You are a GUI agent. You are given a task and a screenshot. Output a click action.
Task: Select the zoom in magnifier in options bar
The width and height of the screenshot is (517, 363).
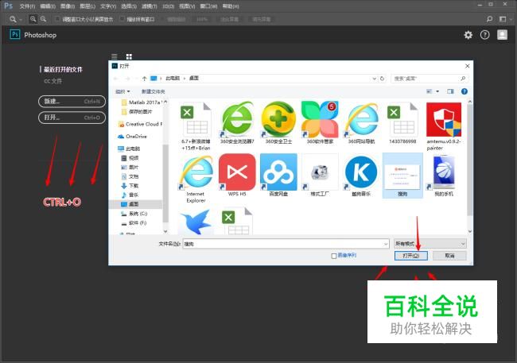coord(33,19)
